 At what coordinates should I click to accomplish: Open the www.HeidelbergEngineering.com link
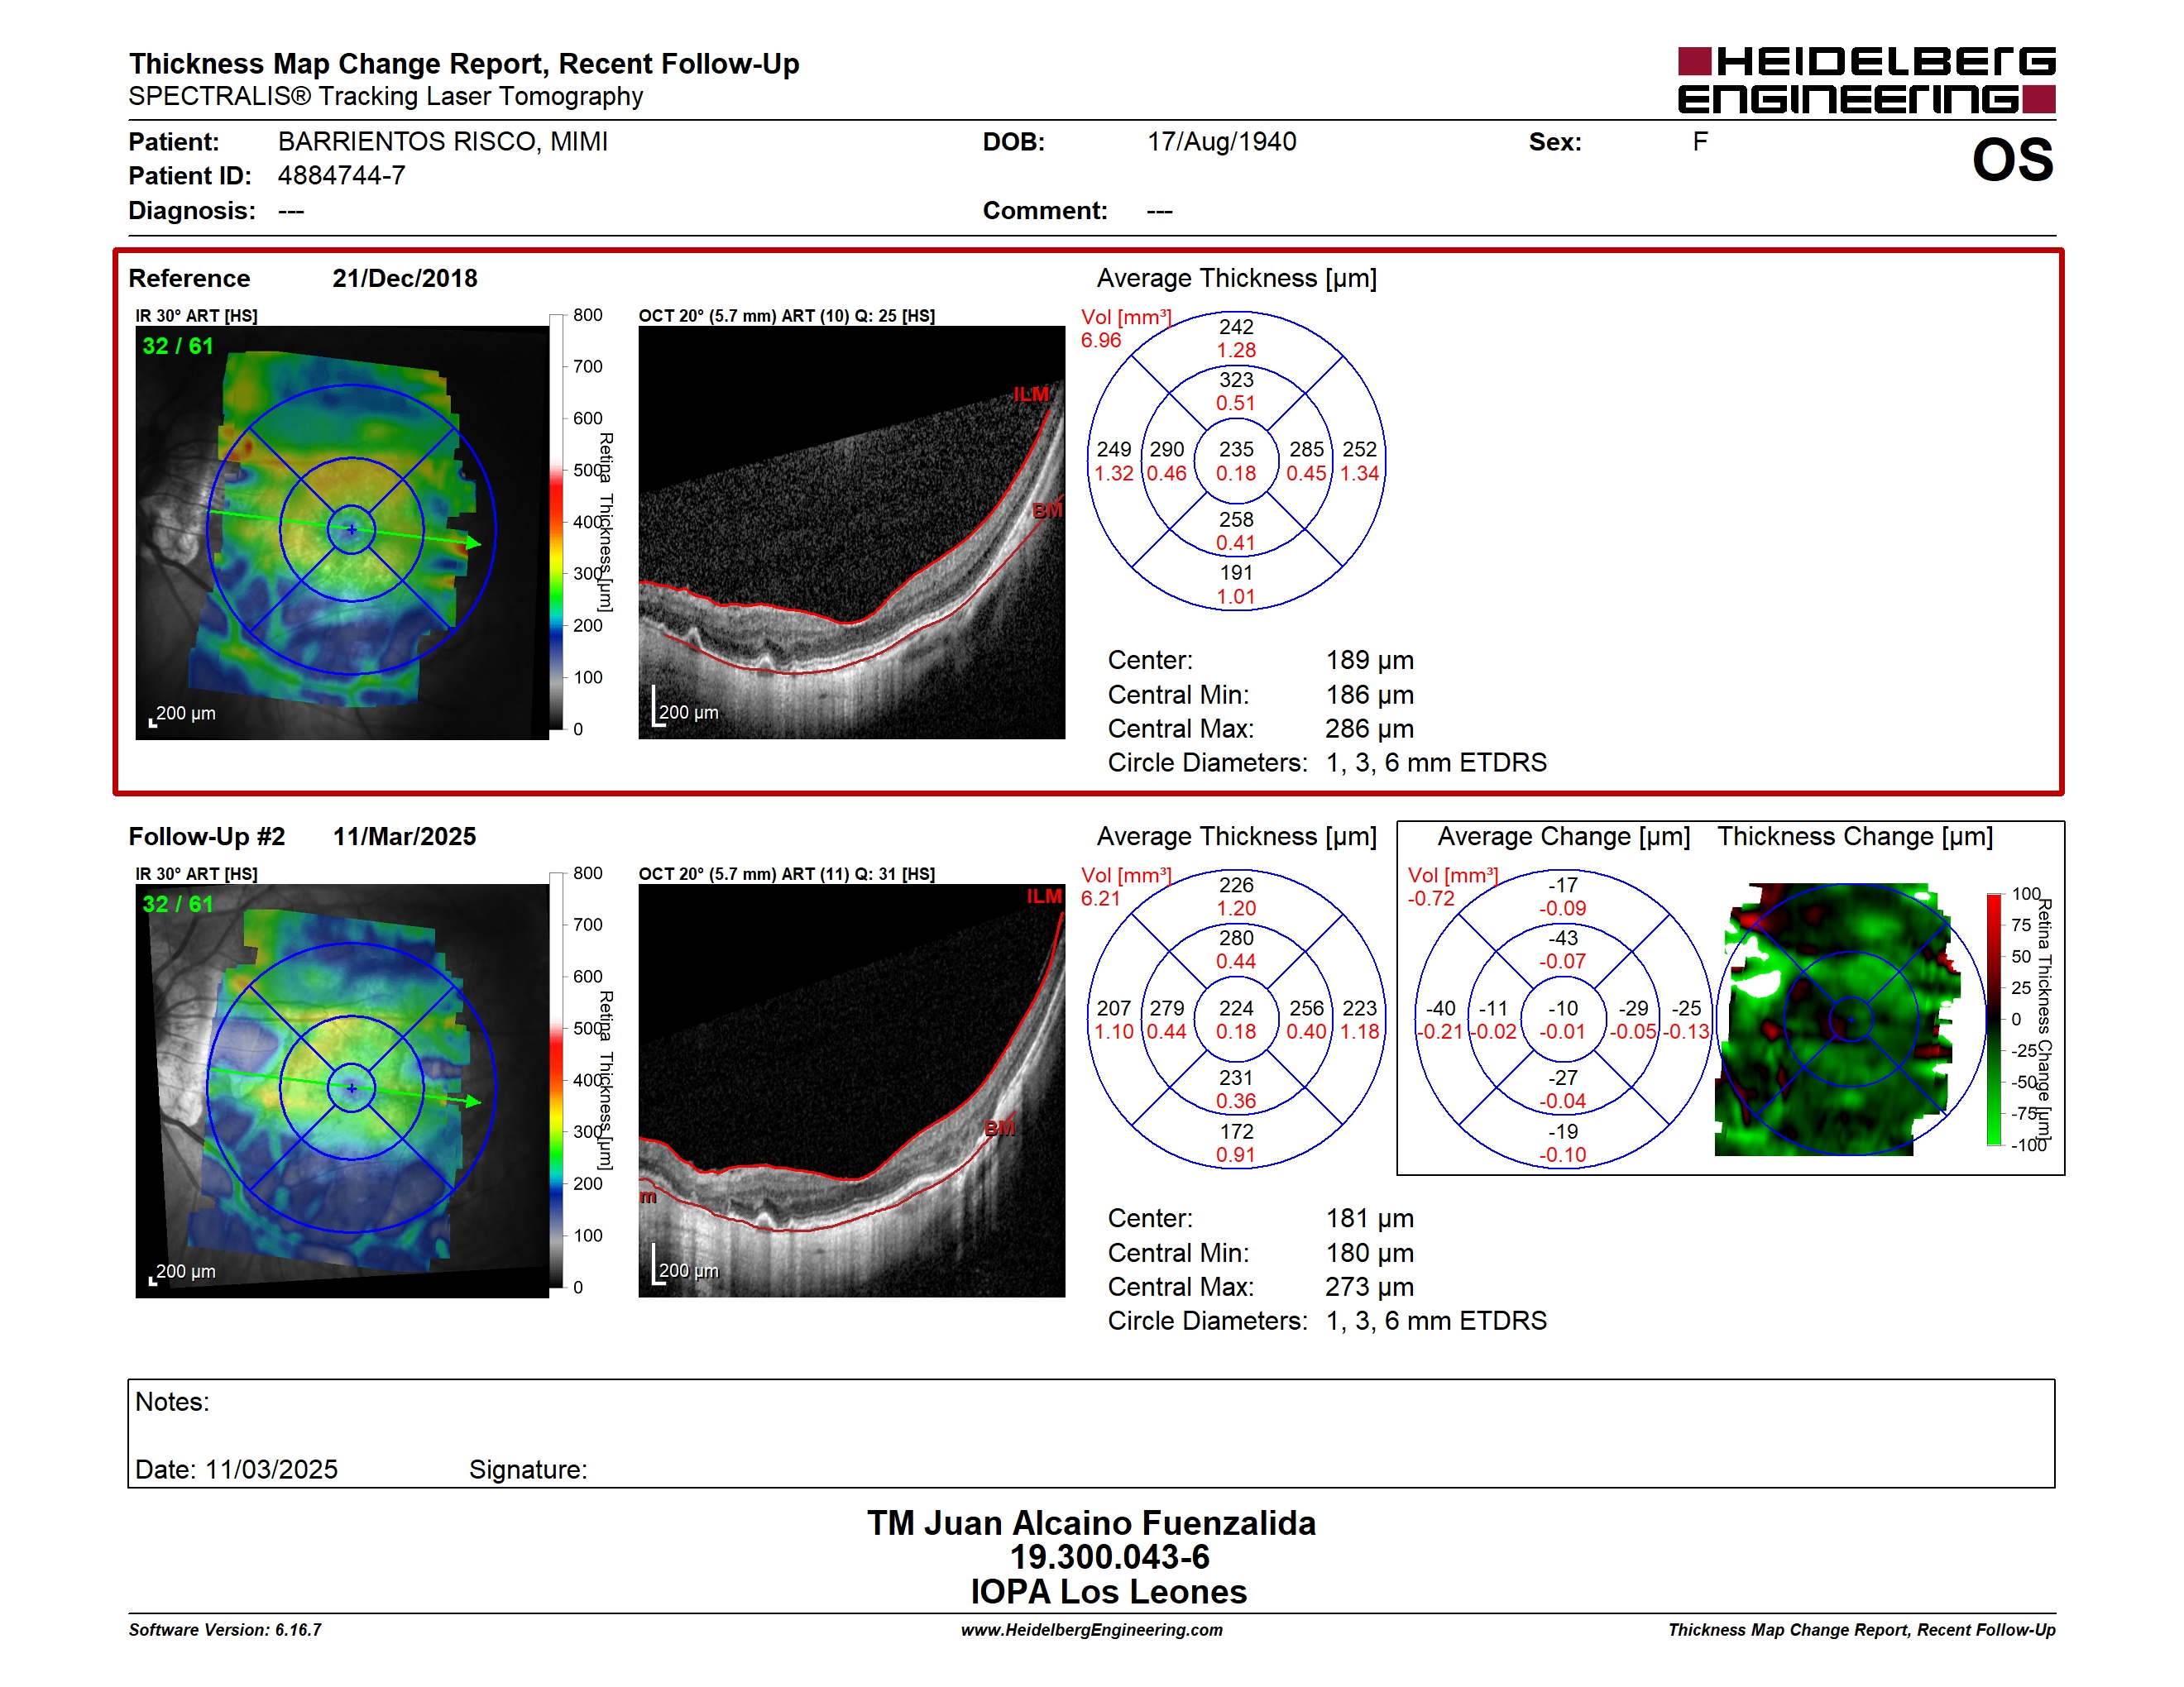(x=1091, y=1630)
